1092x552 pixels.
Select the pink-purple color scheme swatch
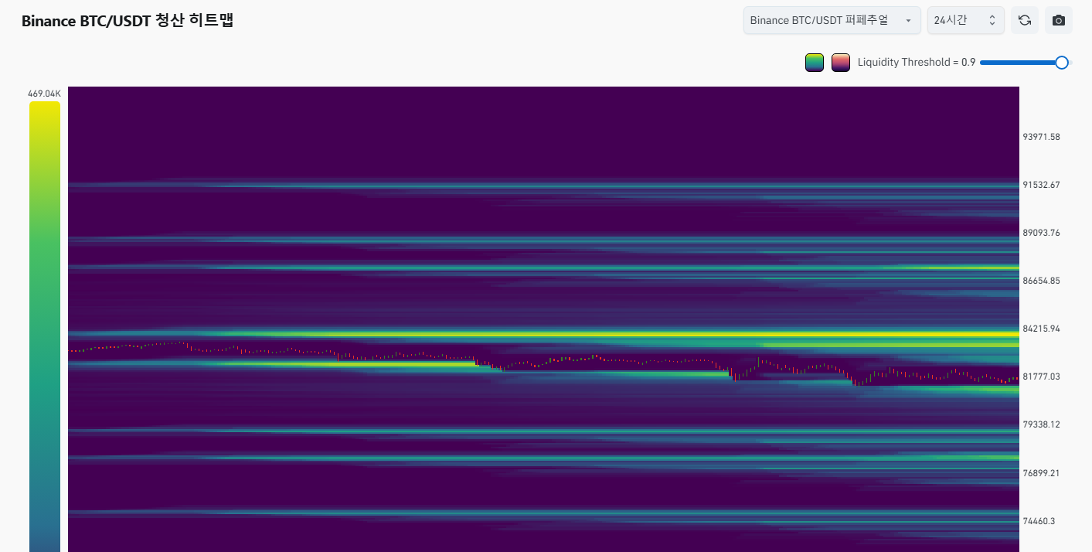coord(841,63)
